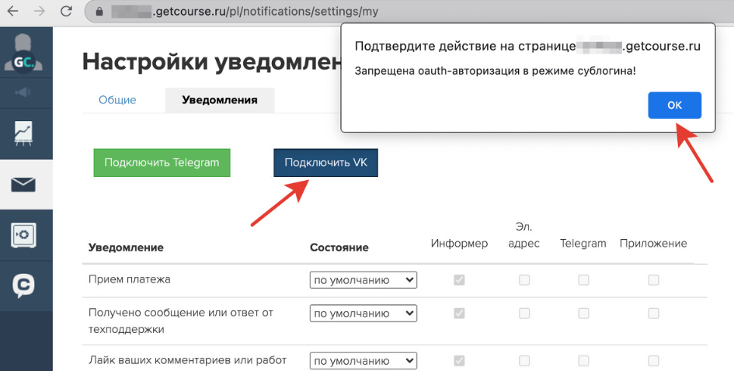Click the browser forward arrow
Image resolution: width=734 pixels, height=371 pixels.
point(40,12)
